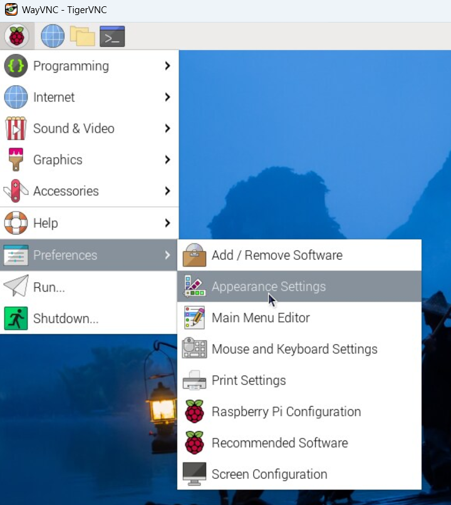The height and width of the screenshot is (505, 451).
Task: Choose Run... from the main menu
Action: coord(90,287)
